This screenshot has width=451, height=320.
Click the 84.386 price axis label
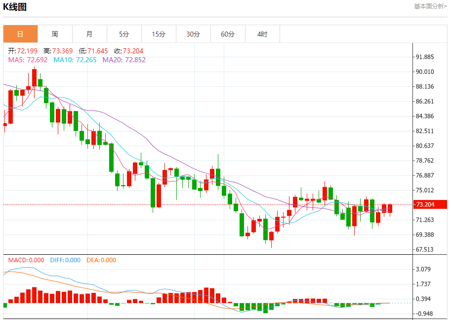tap(425, 116)
